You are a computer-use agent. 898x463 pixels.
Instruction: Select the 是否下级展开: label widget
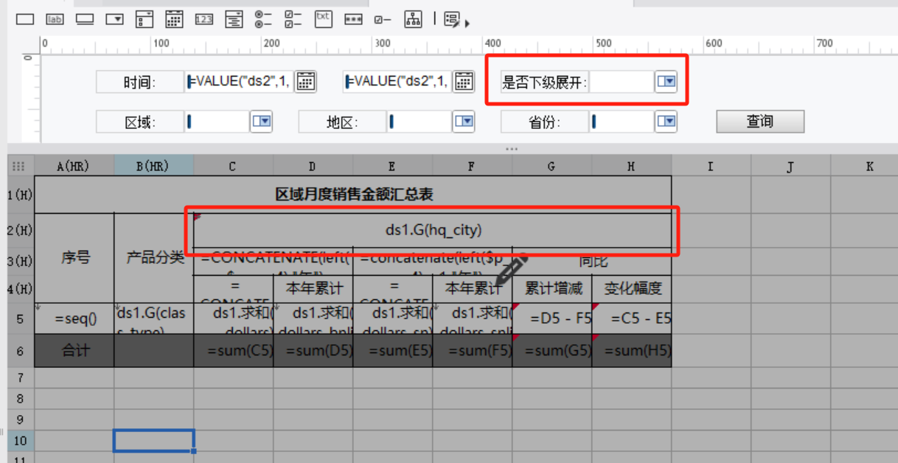point(544,82)
